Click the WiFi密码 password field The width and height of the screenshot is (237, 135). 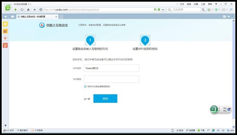tap(111, 79)
